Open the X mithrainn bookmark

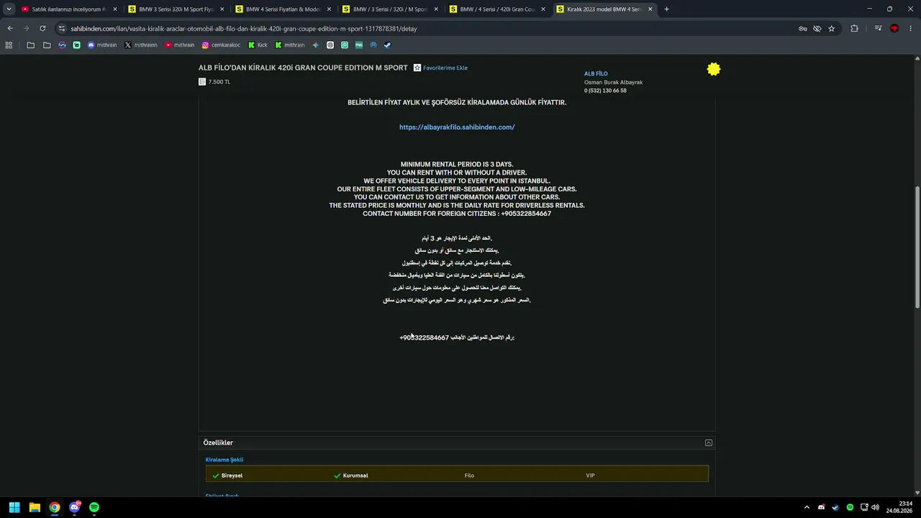point(140,45)
